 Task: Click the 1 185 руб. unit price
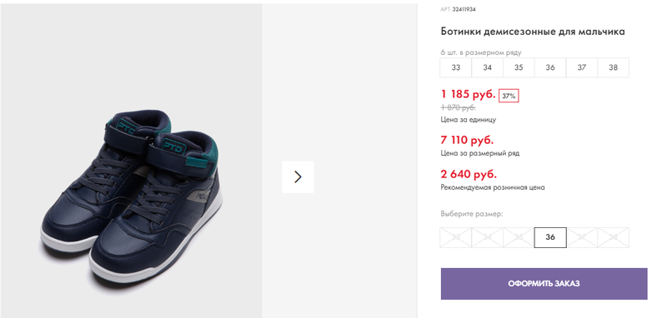(468, 94)
